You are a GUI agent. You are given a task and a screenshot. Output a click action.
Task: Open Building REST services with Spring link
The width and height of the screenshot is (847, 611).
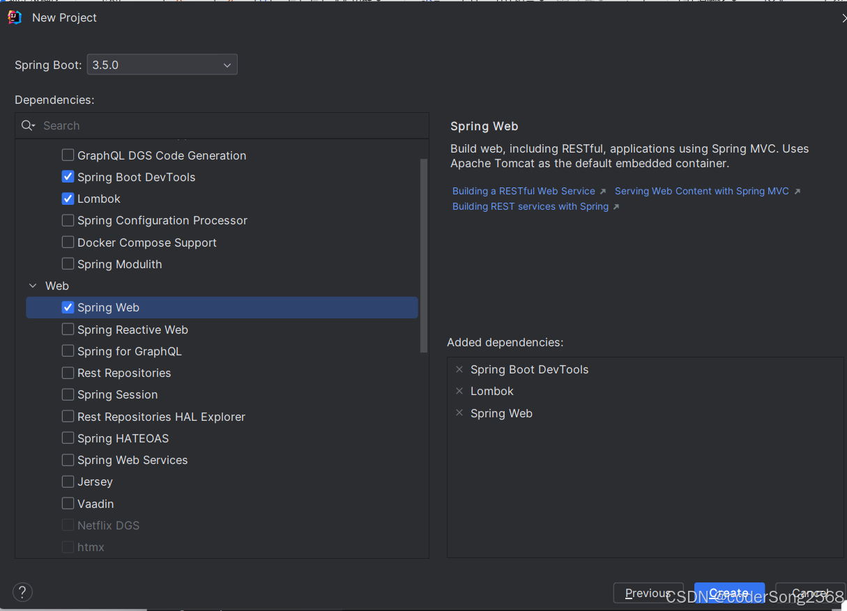point(531,206)
